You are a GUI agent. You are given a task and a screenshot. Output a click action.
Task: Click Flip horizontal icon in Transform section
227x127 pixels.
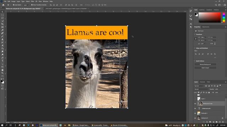point(211,43)
